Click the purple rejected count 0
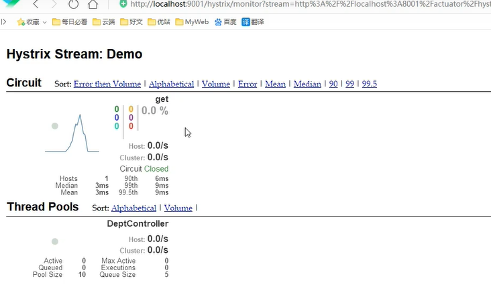Image resolution: width=491 pixels, height=297 pixels. (x=131, y=117)
